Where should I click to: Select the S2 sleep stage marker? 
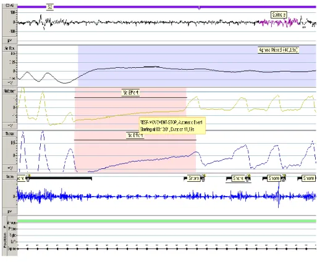(x=49, y=7)
